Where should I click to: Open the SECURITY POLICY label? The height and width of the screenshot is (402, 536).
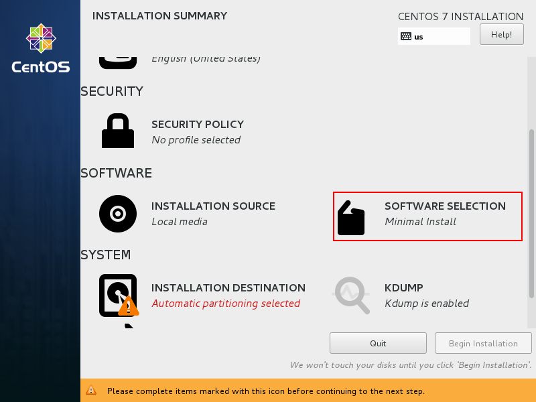198,124
